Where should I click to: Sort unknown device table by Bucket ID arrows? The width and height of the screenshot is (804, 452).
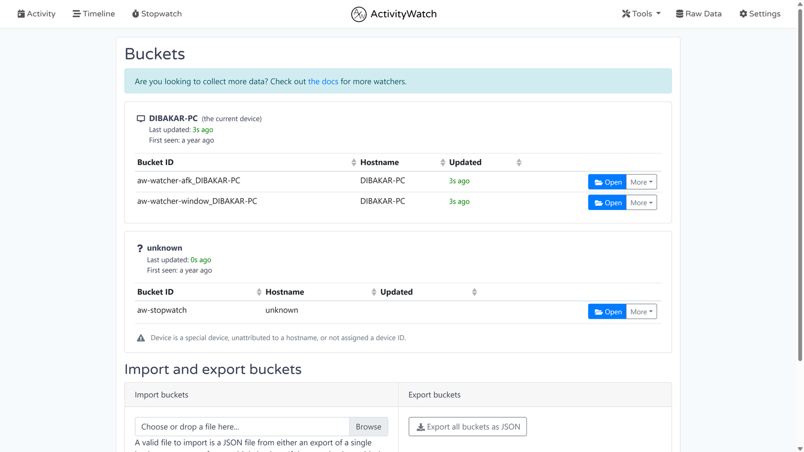click(259, 292)
